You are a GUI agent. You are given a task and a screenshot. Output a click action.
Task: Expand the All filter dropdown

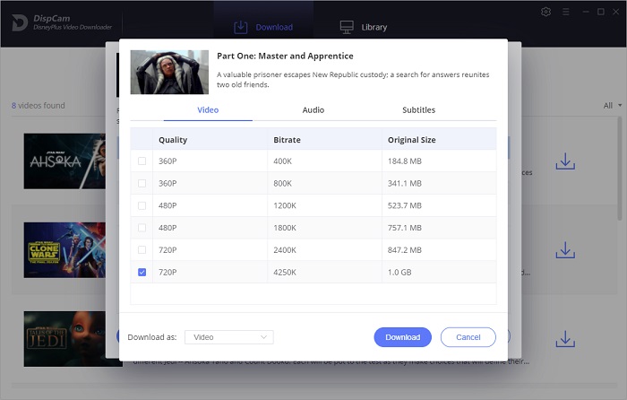[612, 105]
